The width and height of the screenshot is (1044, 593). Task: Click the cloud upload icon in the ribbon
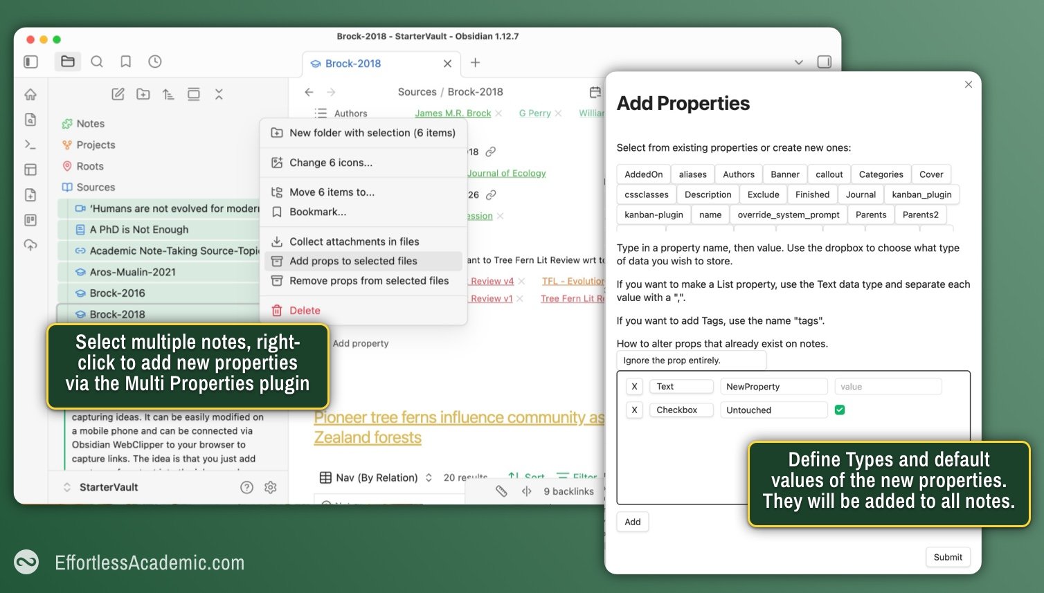tap(30, 245)
